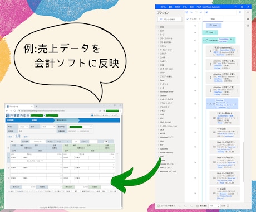256x212 pixels.
Task: Select the For each CurrentItem action
Action: click(219, 40)
